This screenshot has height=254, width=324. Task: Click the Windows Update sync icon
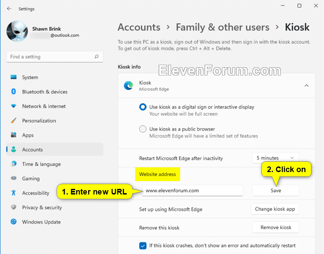(14, 222)
